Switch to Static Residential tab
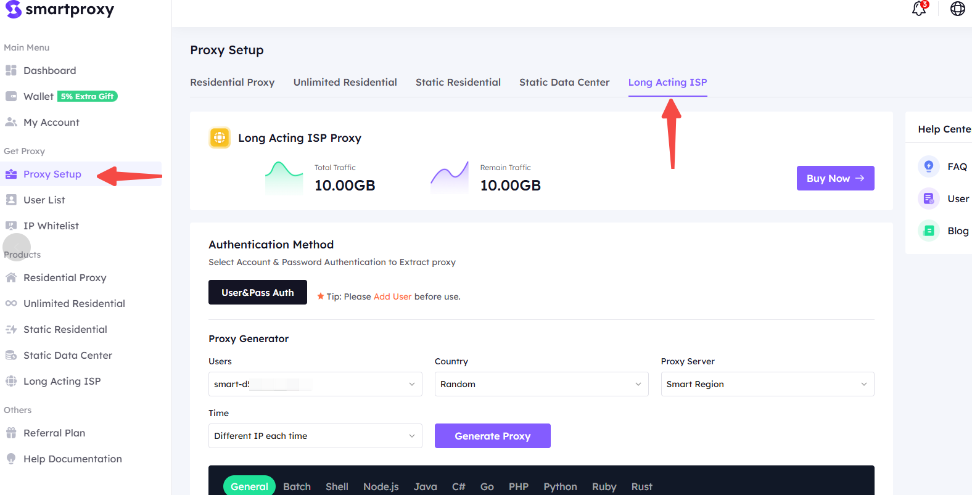The image size is (972, 495). click(x=458, y=82)
